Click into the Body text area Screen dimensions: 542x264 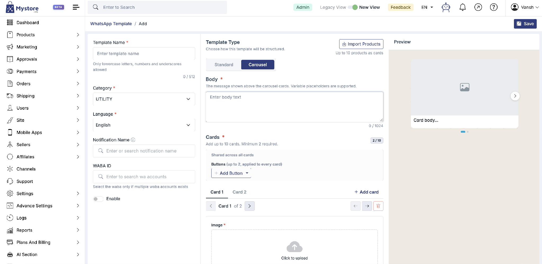click(294, 107)
